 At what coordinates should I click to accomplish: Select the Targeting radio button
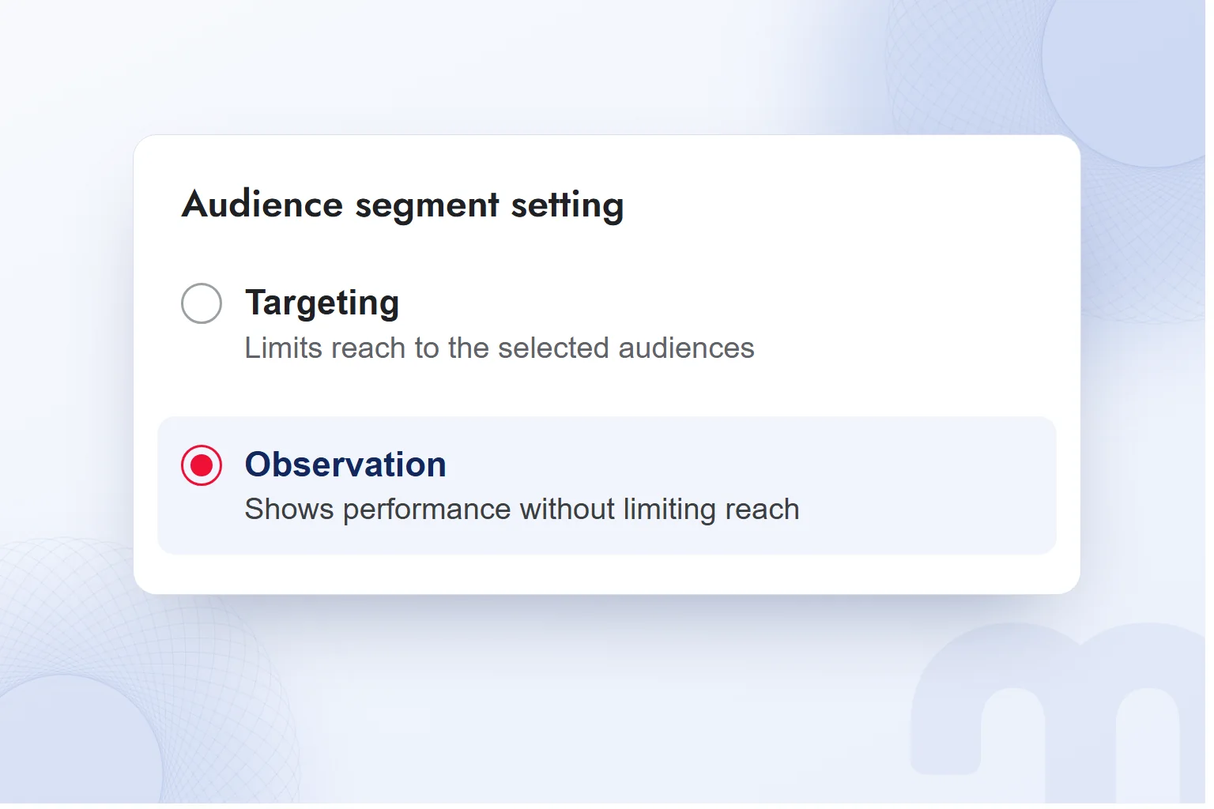click(202, 303)
